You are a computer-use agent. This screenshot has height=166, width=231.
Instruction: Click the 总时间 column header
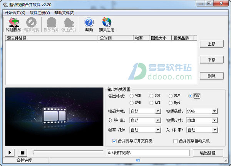pyautogui.click(x=115, y=38)
